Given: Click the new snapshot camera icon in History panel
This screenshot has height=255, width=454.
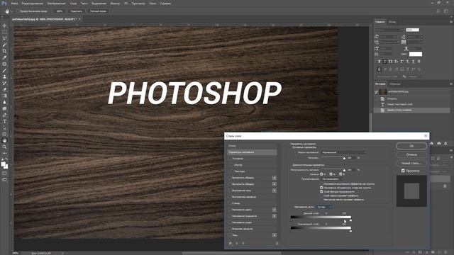Looking at the screenshot, I should pos(439,143).
